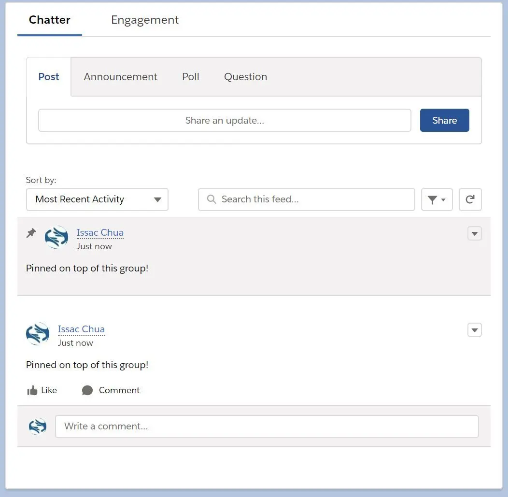
Task: Select the Post publisher tab
Action: click(49, 77)
